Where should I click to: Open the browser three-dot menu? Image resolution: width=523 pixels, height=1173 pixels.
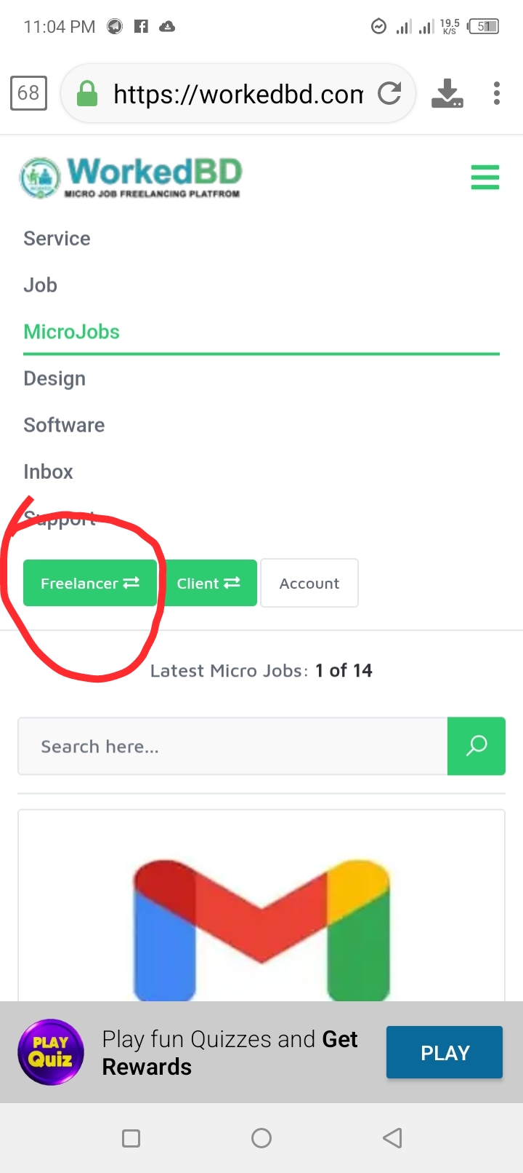[x=497, y=93]
